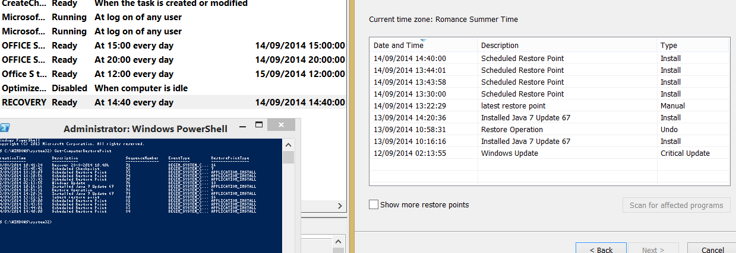
Task: Click the PowerShell icon in the title bar
Action: click(x=5, y=128)
